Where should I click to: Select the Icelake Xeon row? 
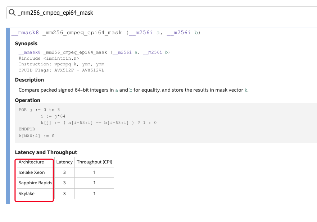[65, 172]
